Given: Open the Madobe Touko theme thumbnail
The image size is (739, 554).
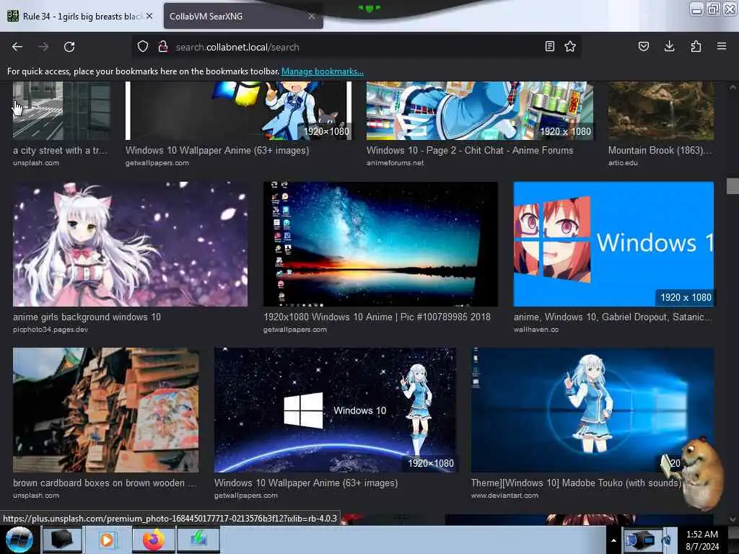Looking at the screenshot, I should [x=592, y=410].
